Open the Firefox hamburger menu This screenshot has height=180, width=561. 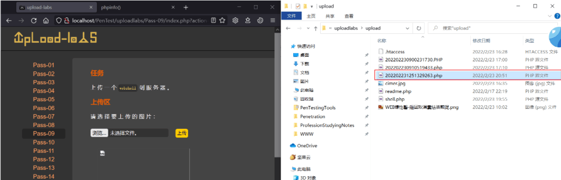[273, 21]
